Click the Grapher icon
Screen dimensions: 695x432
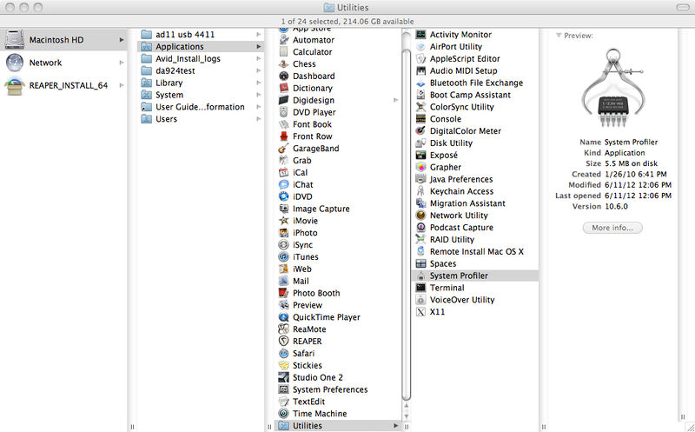click(420, 167)
